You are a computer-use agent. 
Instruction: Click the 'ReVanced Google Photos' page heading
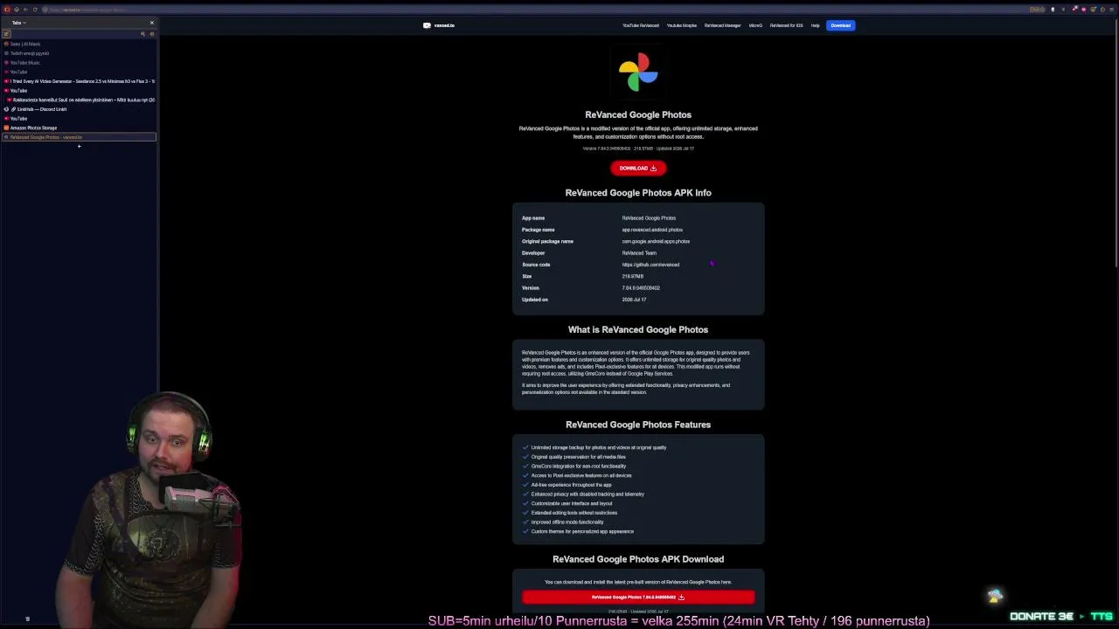(638, 114)
